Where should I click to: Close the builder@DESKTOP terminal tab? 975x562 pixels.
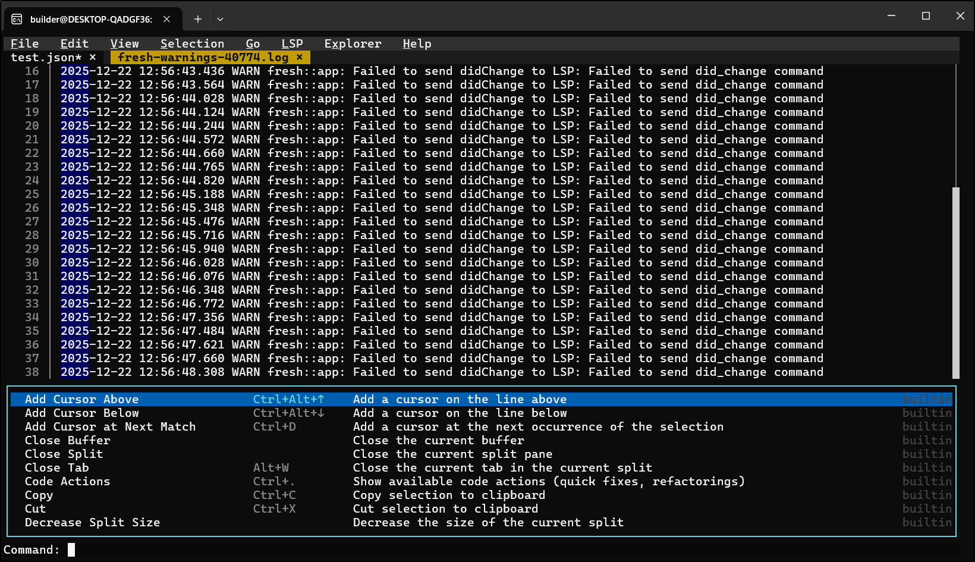(167, 19)
